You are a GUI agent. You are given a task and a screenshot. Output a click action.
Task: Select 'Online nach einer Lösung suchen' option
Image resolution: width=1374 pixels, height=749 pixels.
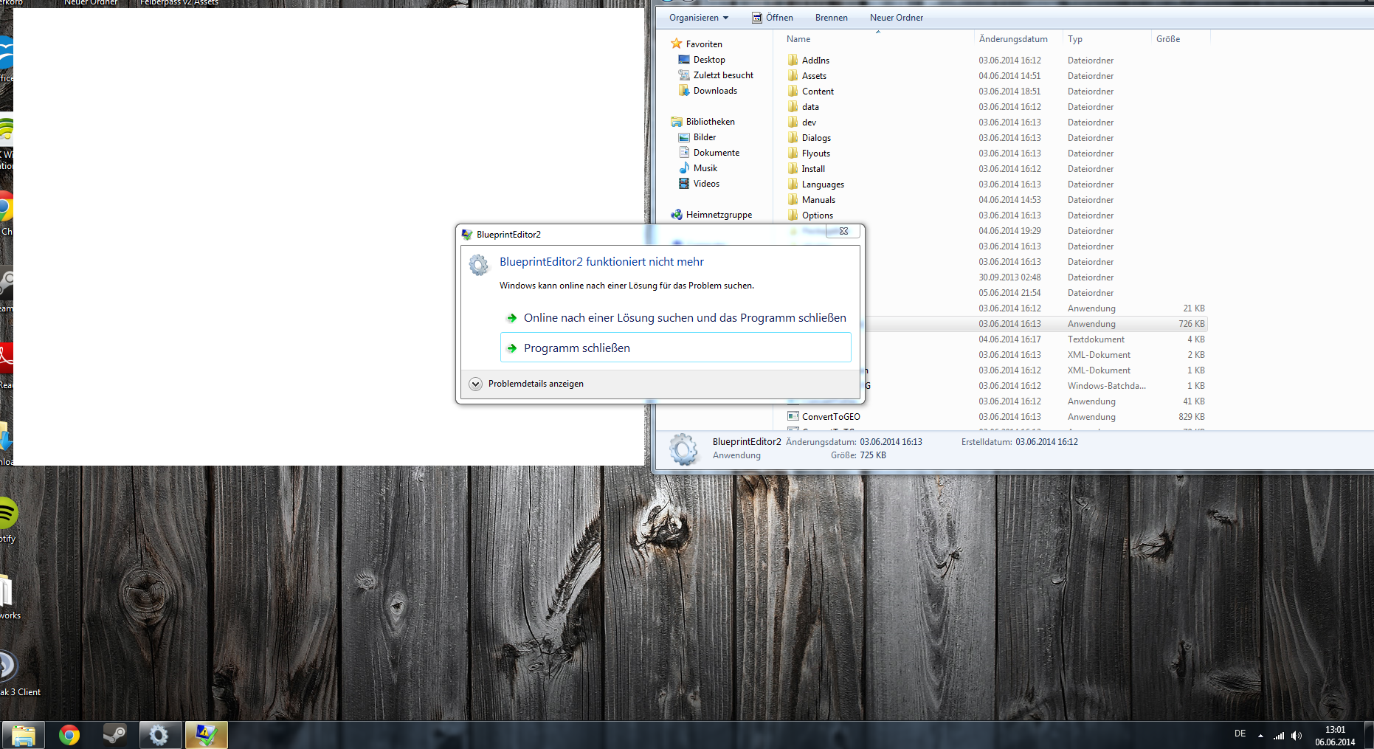(675, 318)
